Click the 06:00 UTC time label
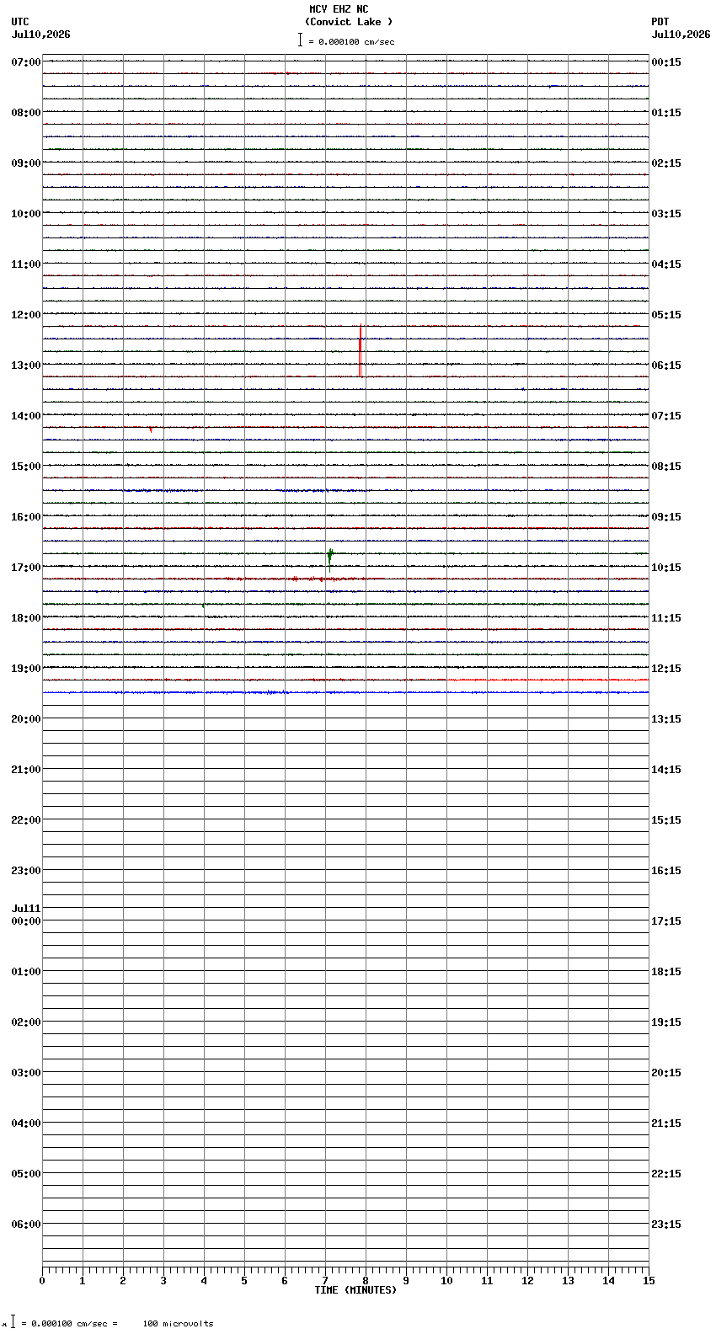The height and width of the screenshot is (1334, 716). tap(26, 1225)
